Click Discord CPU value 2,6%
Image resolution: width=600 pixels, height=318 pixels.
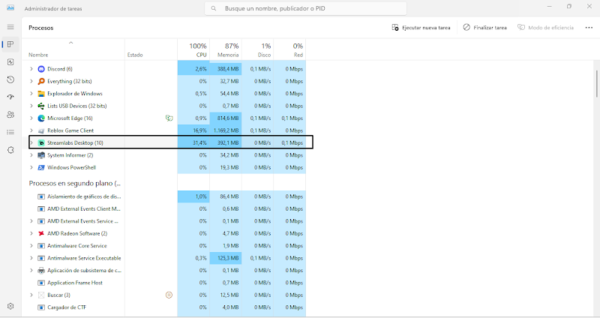(201, 69)
